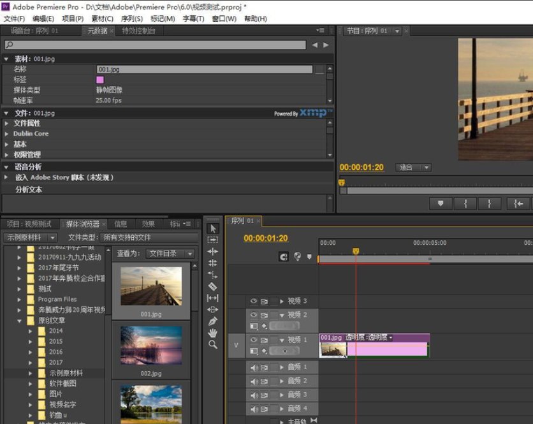Select the Selection arrow tool
Screen dimensions: 533x424
tap(213, 228)
